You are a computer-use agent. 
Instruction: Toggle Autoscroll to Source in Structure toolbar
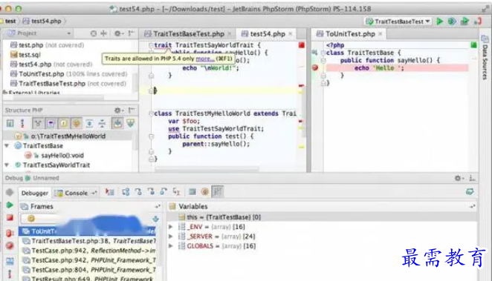(117, 123)
